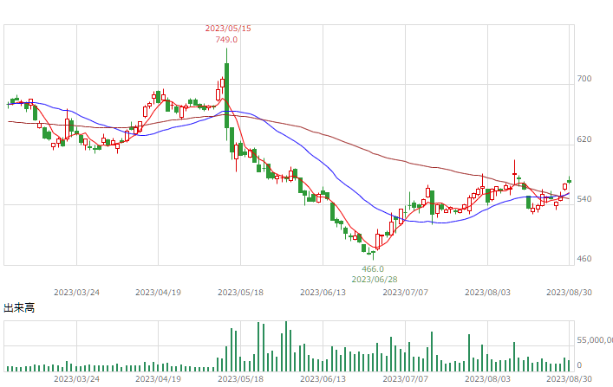Viewport: 613px width, 387px height.
Task: Click 2023/07/07 under the price chart
Action: click(x=406, y=293)
